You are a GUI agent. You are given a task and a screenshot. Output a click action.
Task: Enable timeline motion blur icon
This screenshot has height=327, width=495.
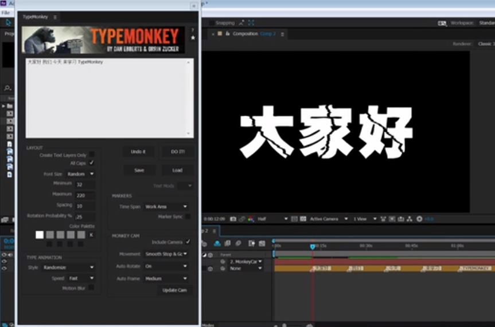[239, 243]
